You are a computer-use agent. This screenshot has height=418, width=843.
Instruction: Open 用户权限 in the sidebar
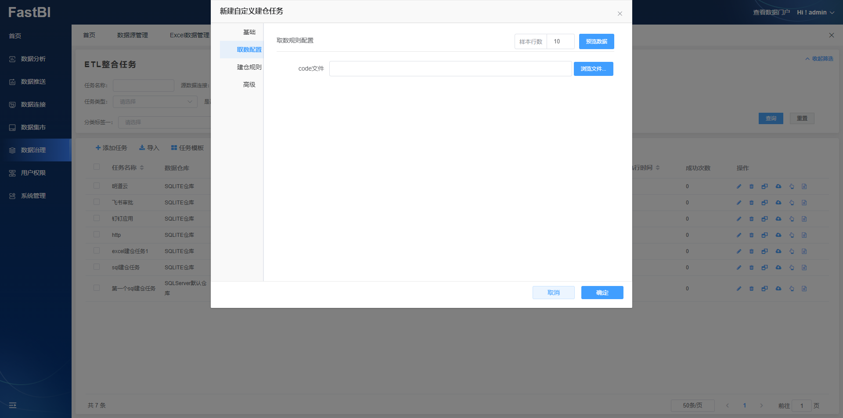coord(36,173)
